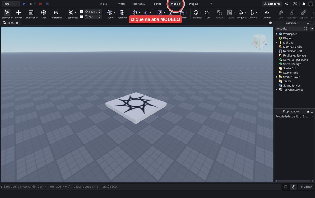This screenshot has width=315, height=198.
Task: Click the Grupo tool icon
Action: click(x=229, y=12)
